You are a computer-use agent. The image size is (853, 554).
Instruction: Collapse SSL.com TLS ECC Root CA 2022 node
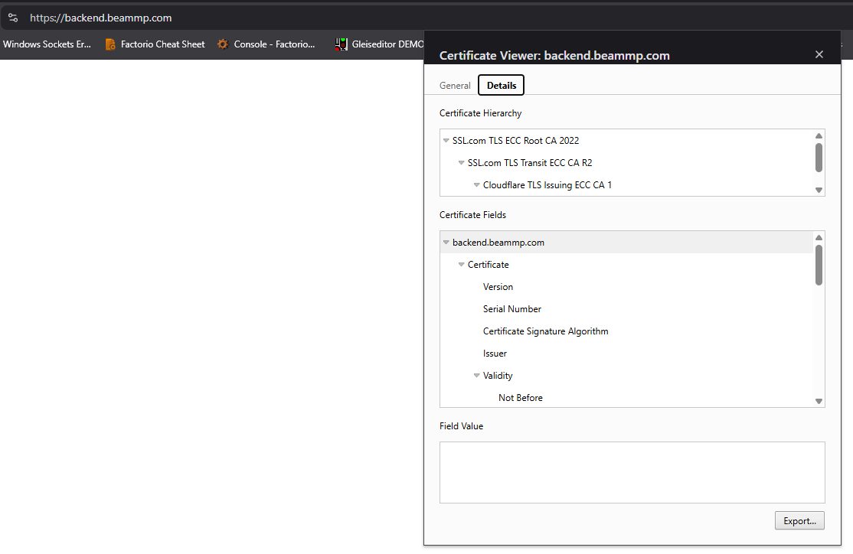pyautogui.click(x=446, y=141)
